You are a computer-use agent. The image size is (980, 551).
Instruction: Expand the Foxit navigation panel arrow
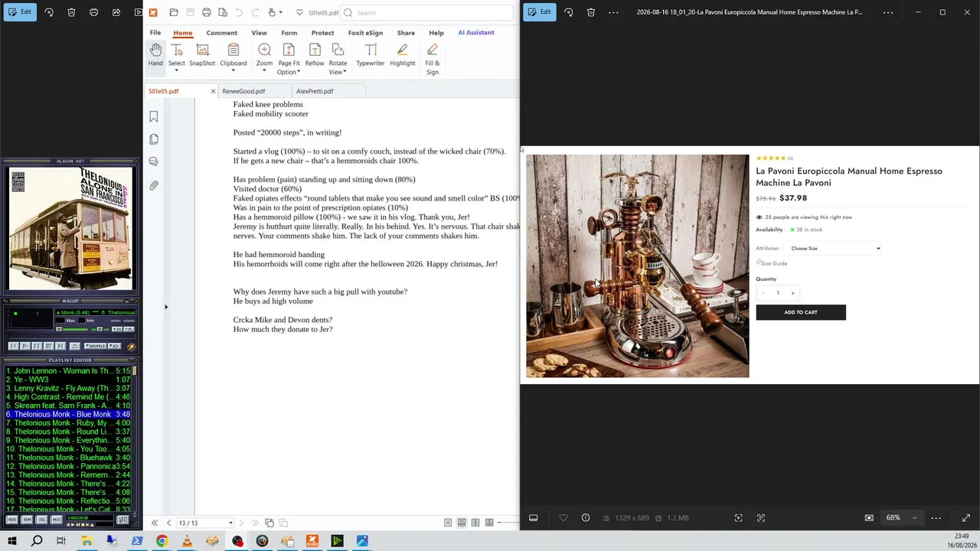click(166, 307)
